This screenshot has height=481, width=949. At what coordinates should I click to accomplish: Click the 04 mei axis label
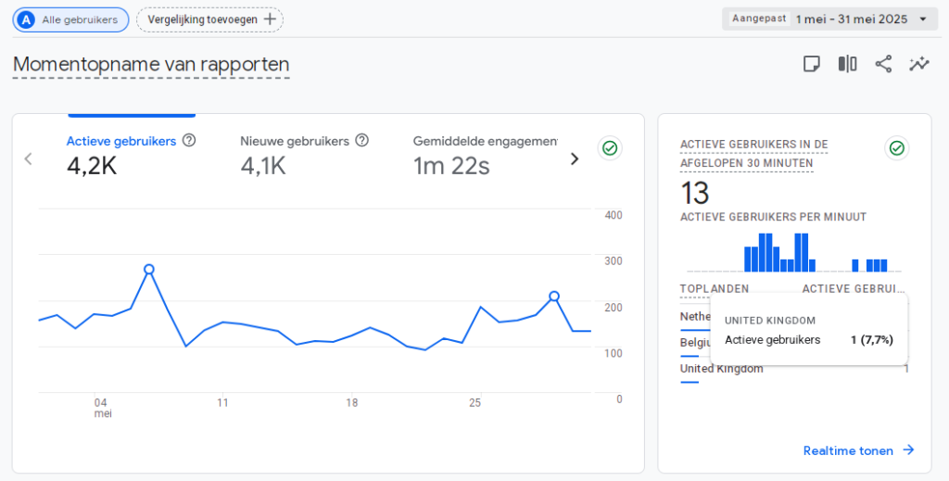tap(102, 409)
